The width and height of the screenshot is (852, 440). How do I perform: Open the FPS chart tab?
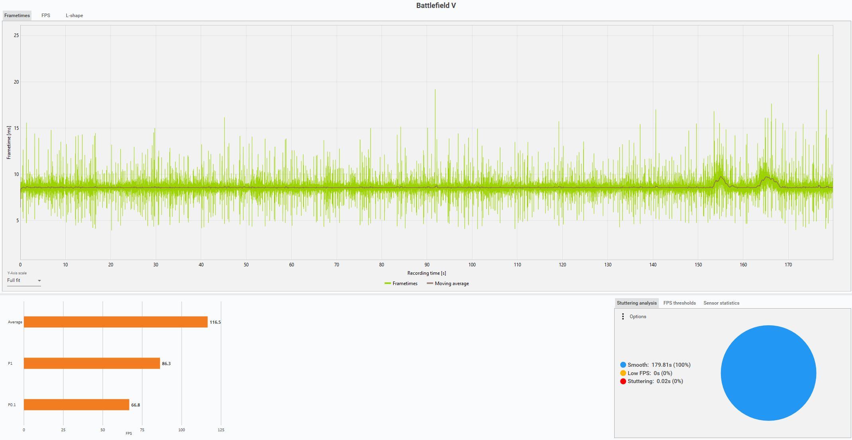click(x=46, y=16)
